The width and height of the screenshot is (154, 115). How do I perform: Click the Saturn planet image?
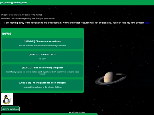tap(111, 79)
